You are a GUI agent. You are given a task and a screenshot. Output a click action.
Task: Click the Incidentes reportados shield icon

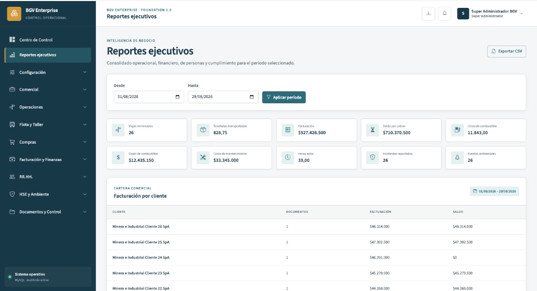coord(372,157)
